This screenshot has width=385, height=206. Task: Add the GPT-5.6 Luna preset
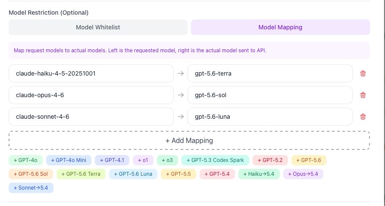133,174
